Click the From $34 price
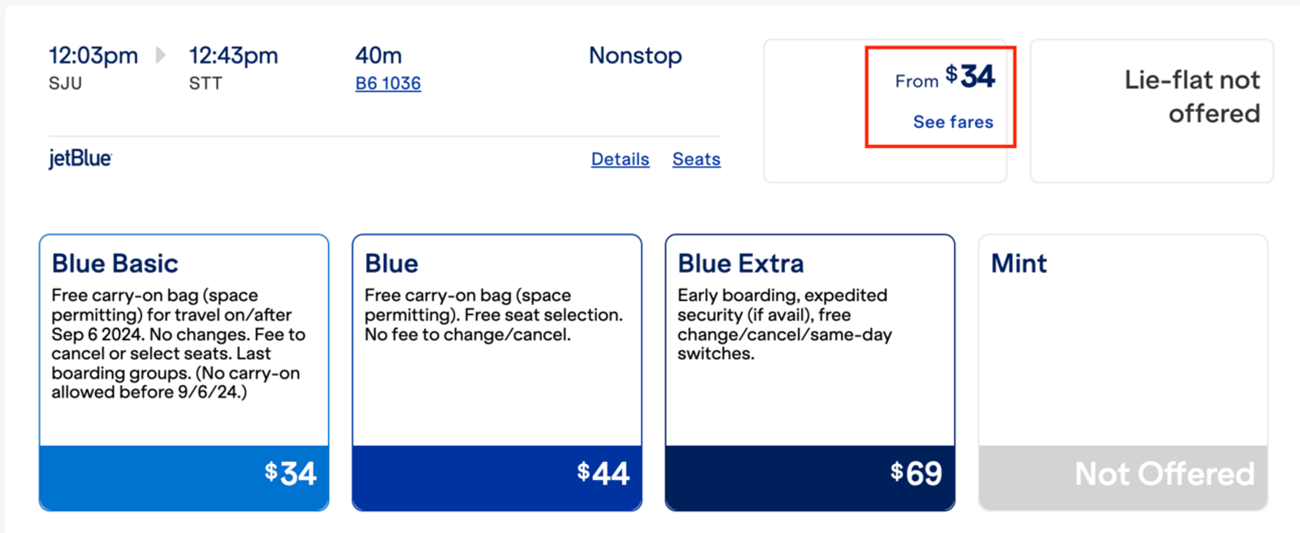This screenshot has width=1300, height=533. (945, 77)
